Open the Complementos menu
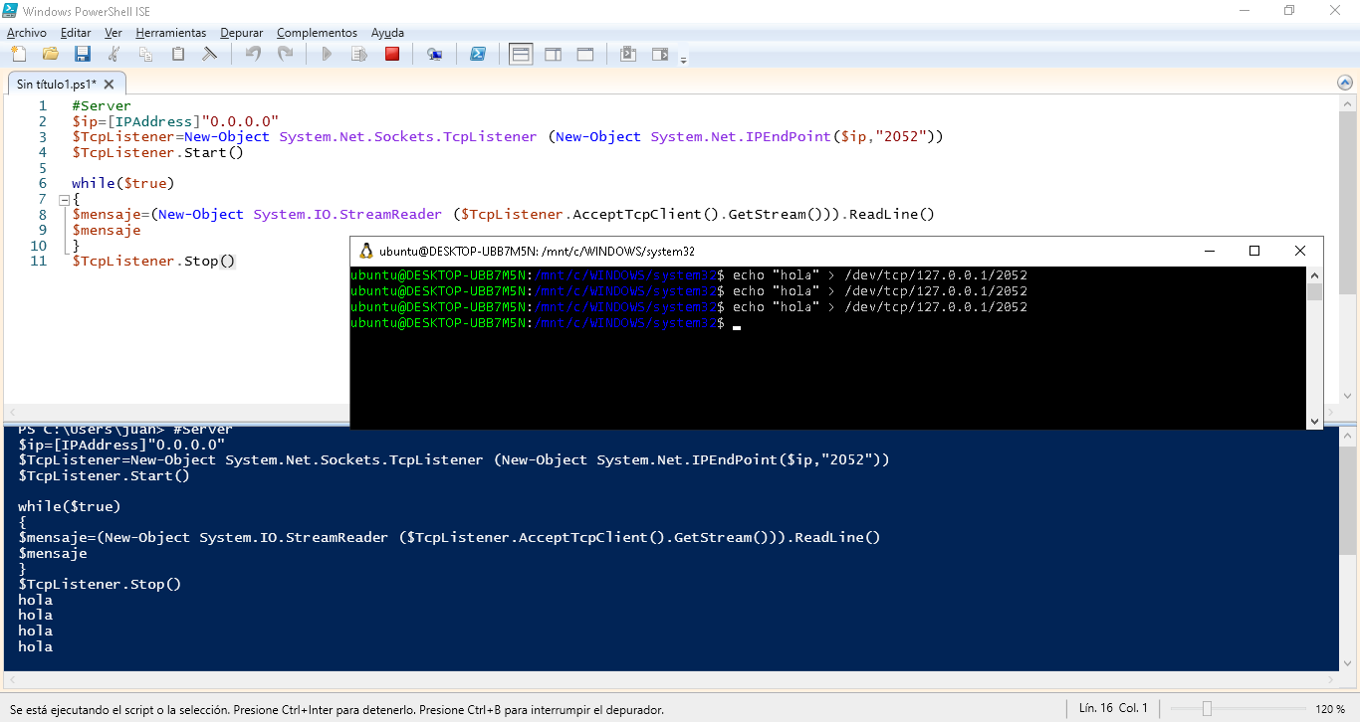This screenshot has width=1360, height=722. click(x=317, y=33)
